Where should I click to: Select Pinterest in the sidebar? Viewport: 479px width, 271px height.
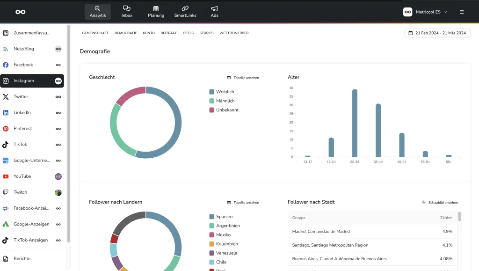coord(23,128)
